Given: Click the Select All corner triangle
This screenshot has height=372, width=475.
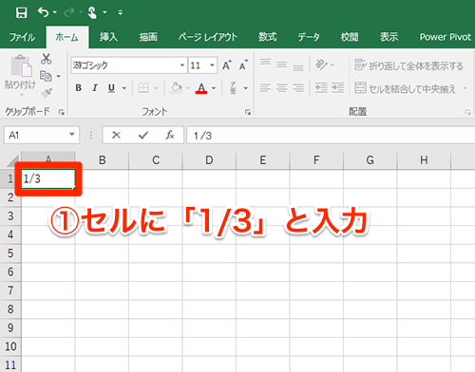Looking at the screenshot, I should tap(13, 160).
